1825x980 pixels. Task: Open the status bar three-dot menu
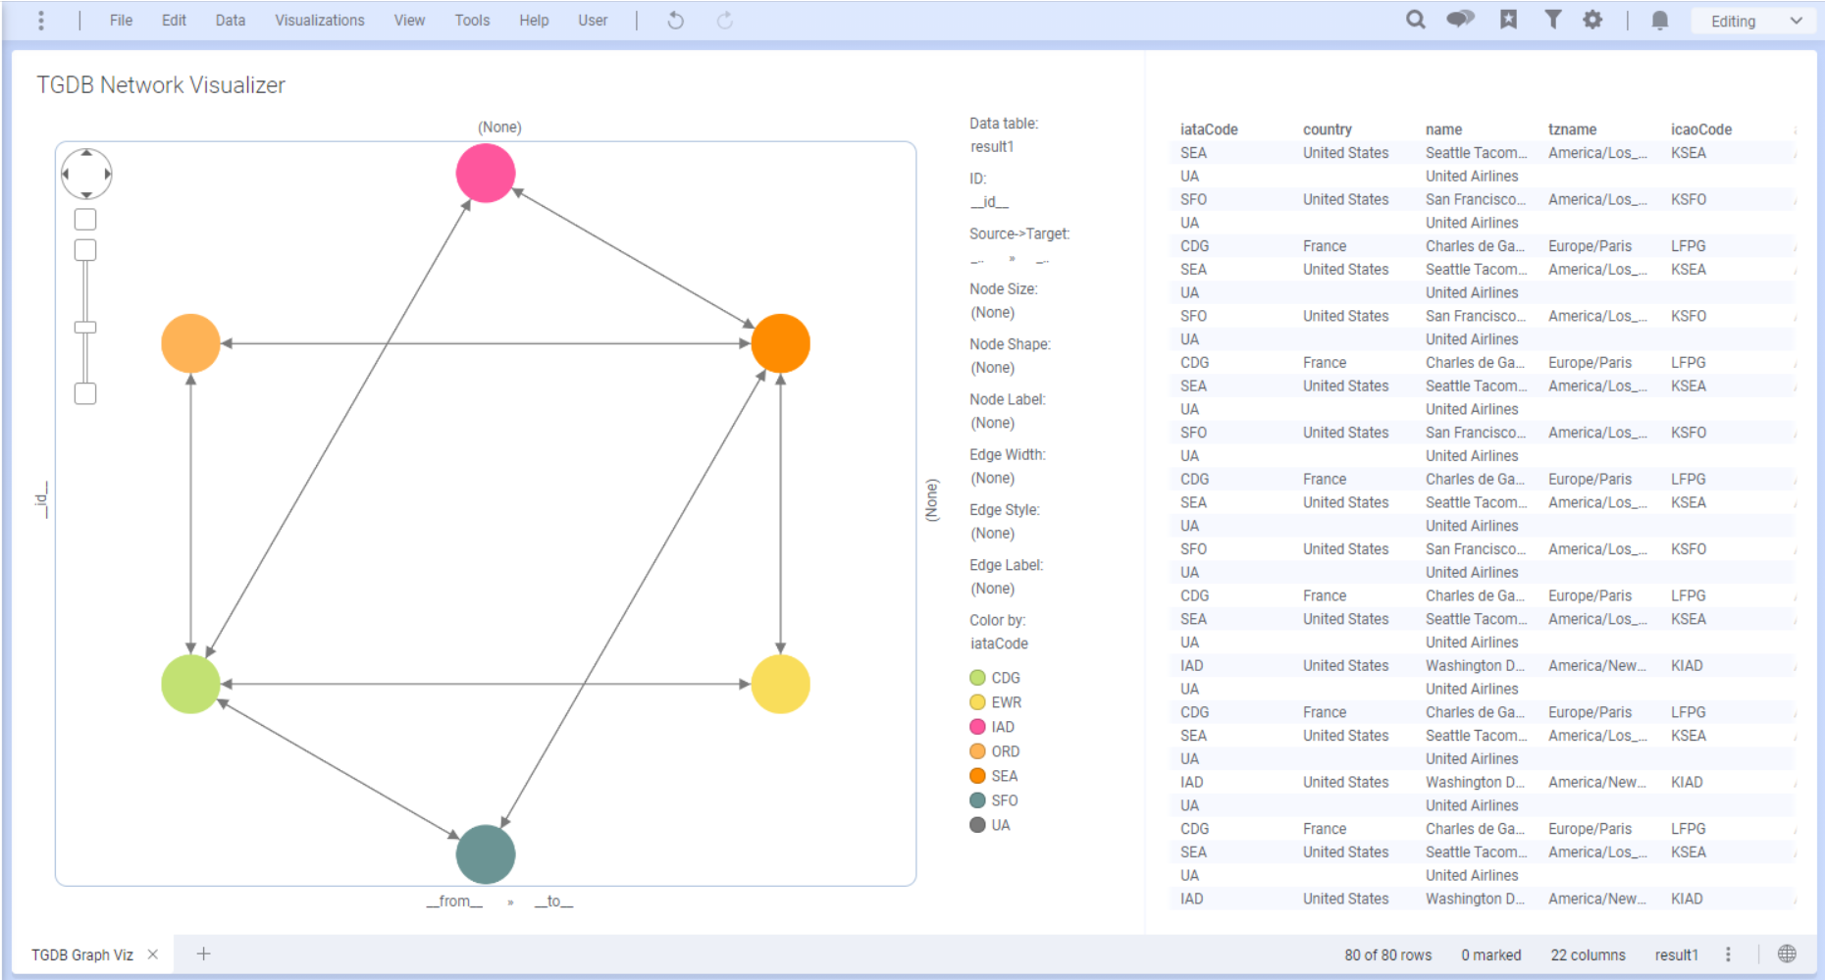pyautogui.click(x=1728, y=954)
